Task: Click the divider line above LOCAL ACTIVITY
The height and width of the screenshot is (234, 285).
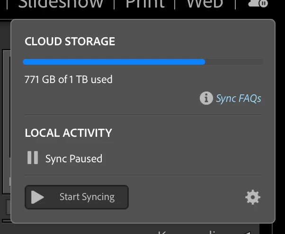Action: click(142, 115)
